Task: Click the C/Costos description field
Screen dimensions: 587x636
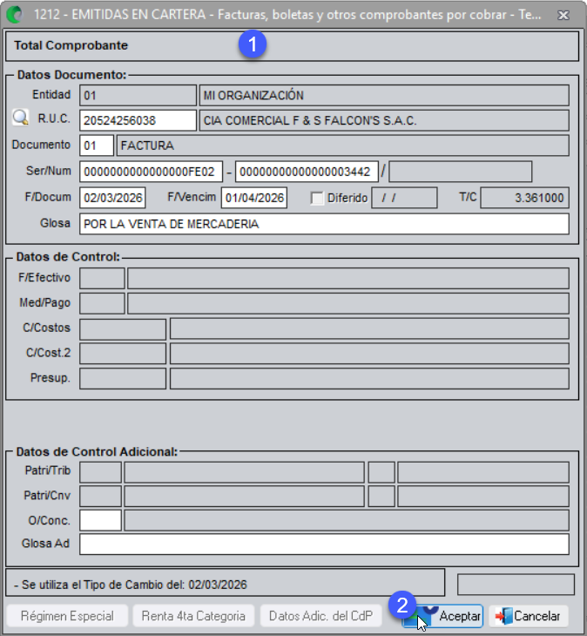Action: 369,329
